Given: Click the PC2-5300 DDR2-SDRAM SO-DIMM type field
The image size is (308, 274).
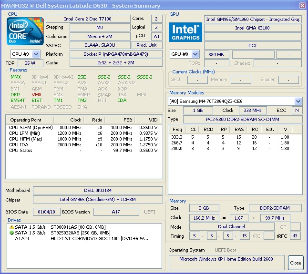Looking at the screenshot, I should click(x=243, y=119).
